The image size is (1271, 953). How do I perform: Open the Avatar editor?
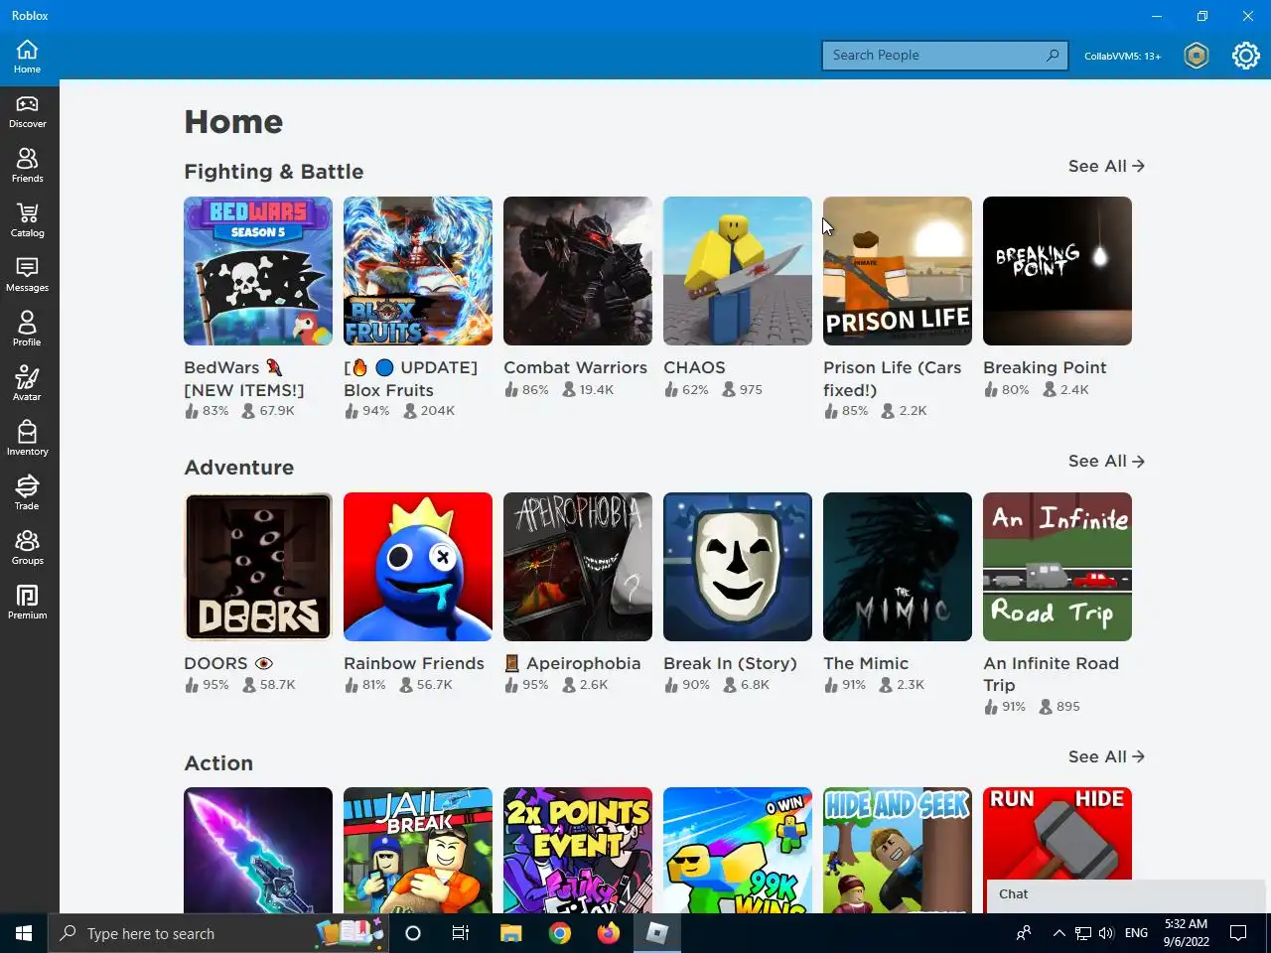click(x=28, y=384)
